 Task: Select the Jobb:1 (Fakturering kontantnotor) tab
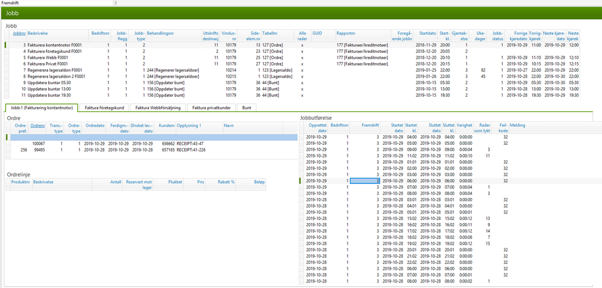[x=42, y=108]
